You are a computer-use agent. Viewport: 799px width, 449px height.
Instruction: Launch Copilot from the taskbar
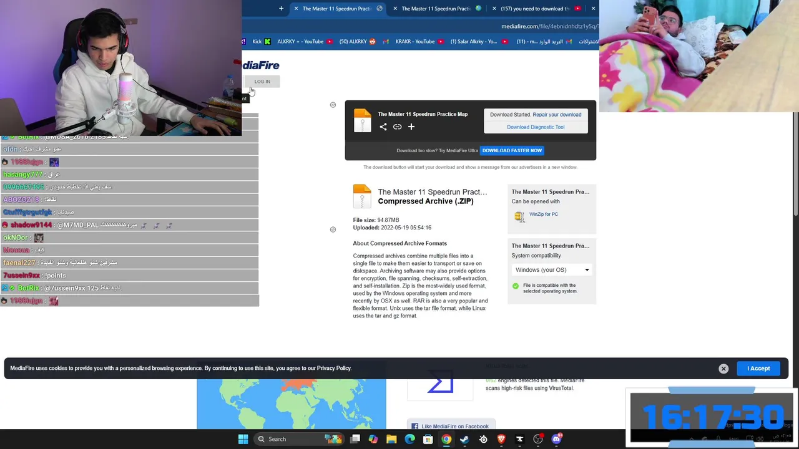point(373,439)
